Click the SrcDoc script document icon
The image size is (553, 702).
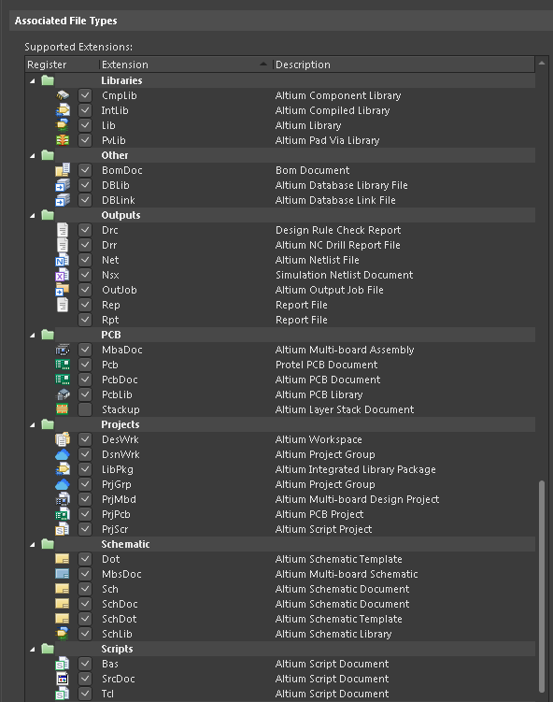pyautogui.click(x=63, y=679)
